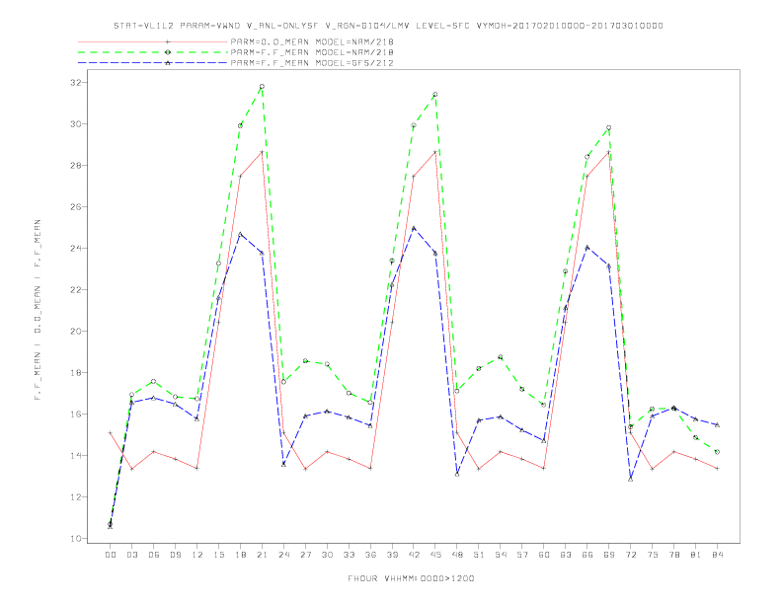Select the legend entry PARM=F.F_MEAN MODEL=NAM/218
782x604 pixels.
[312, 52]
